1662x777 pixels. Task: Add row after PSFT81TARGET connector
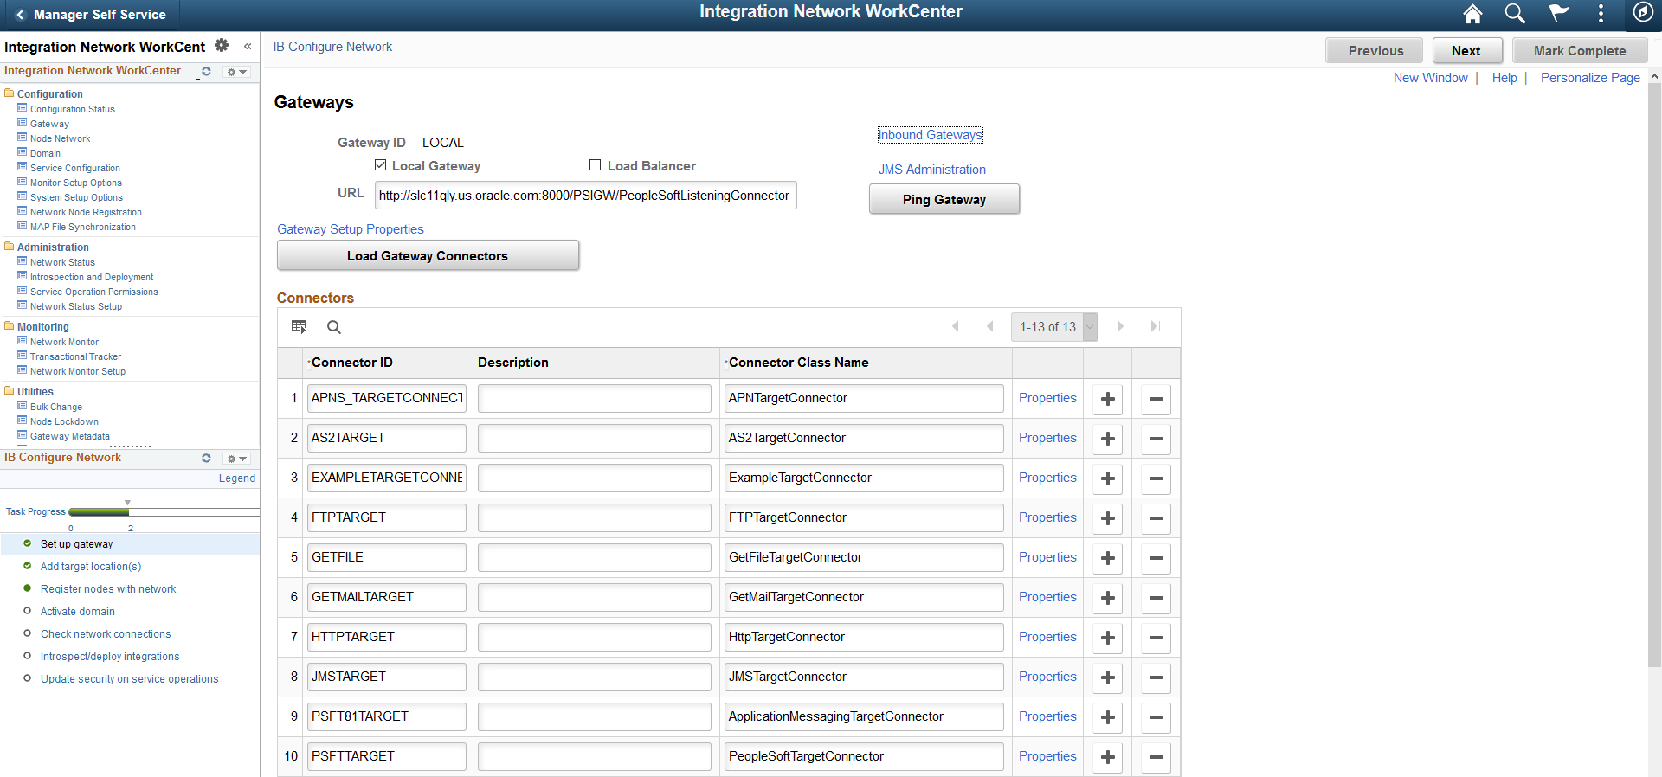1107,717
